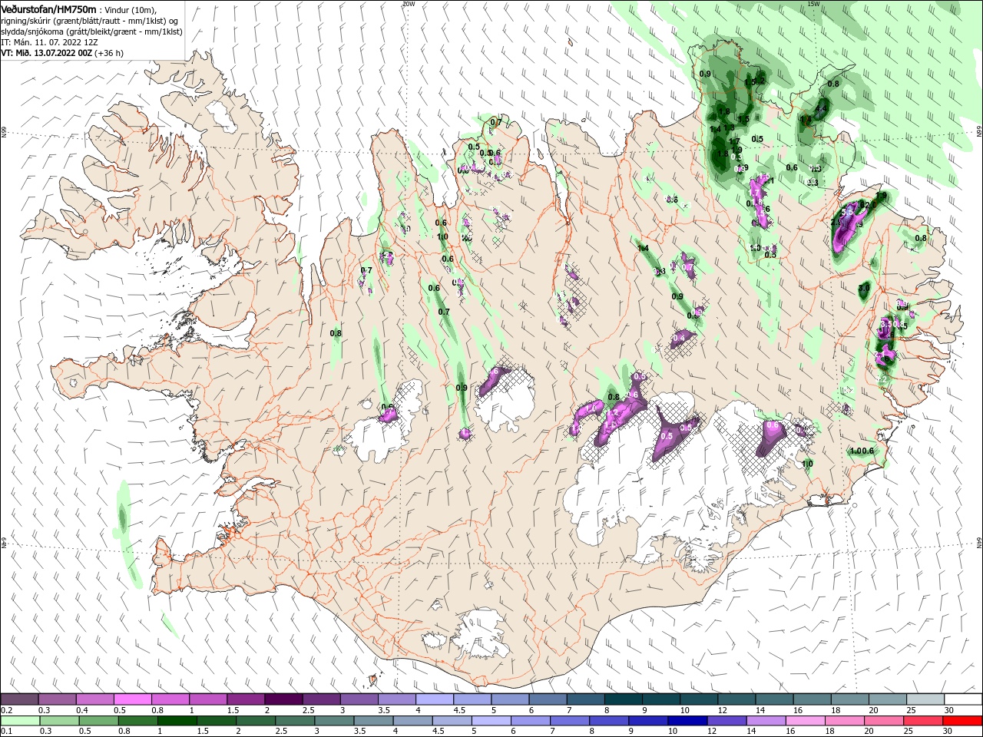Click the 20W longitude label at the top edge
This screenshot has width=983, height=737.
coord(409,4)
